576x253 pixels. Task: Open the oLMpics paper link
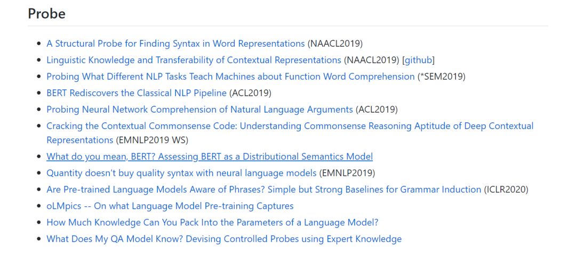[x=170, y=206]
